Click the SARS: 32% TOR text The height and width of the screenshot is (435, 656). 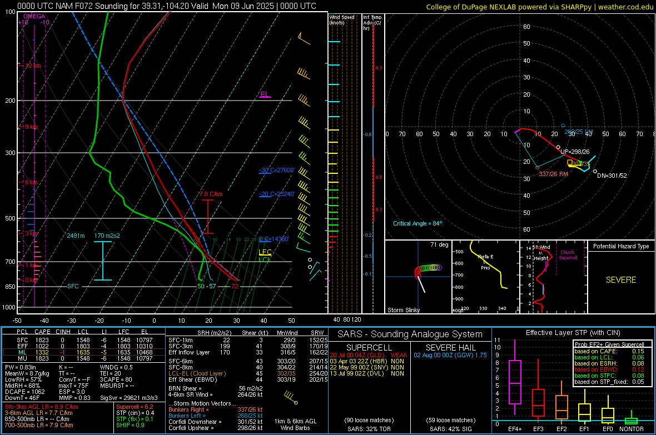[x=369, y=429]
